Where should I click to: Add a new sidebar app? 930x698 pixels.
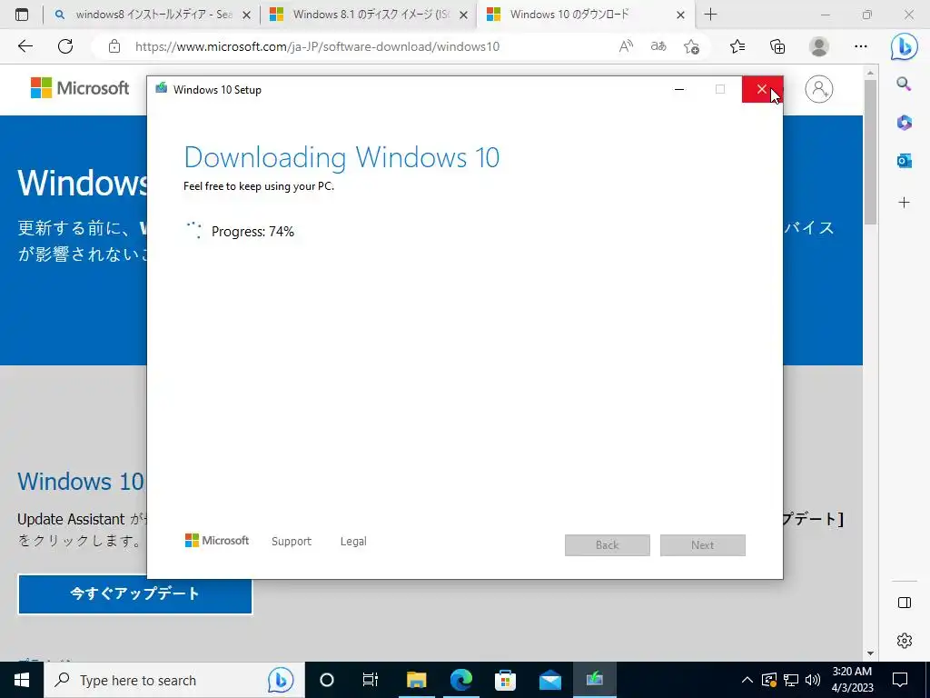pos(904,203)
